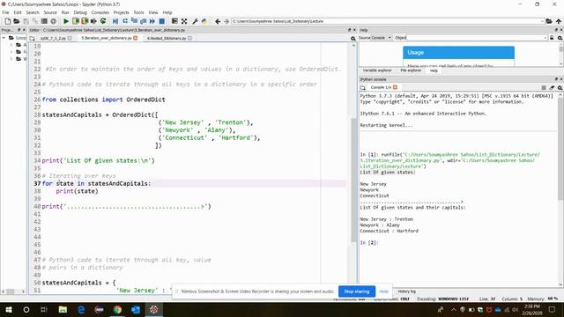Select Console 1/A tab
Screen dimensions: 564x317
pos(381,87)
